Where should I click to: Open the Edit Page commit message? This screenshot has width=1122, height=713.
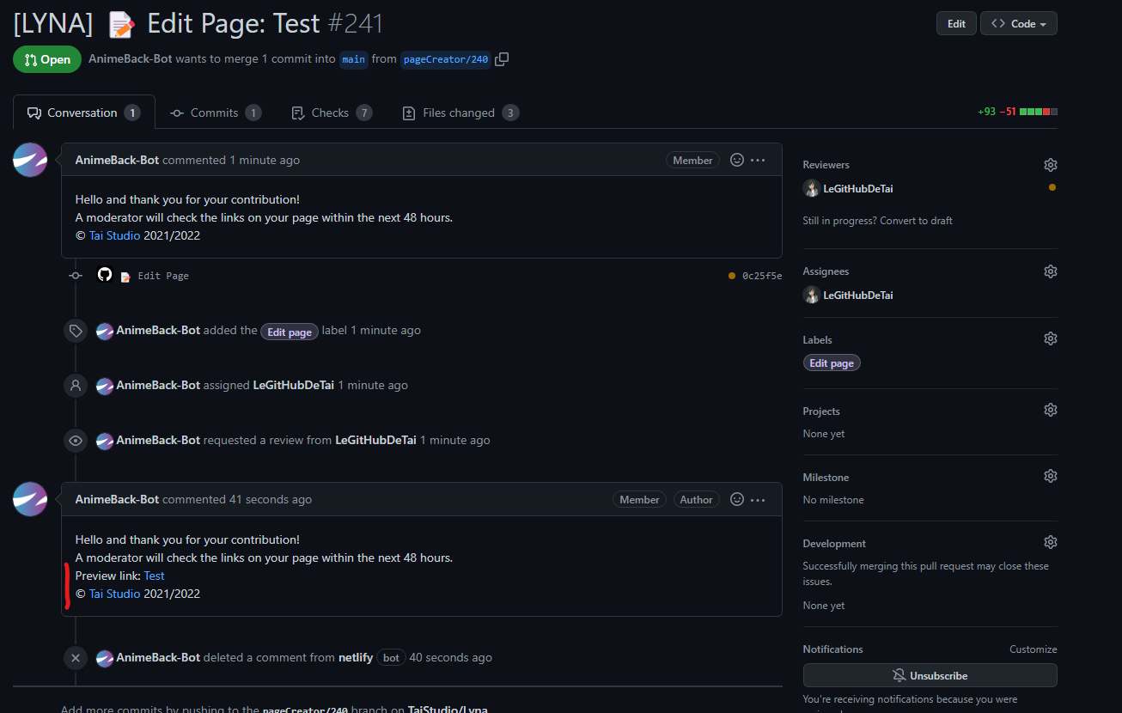click(x=163, y=276)
